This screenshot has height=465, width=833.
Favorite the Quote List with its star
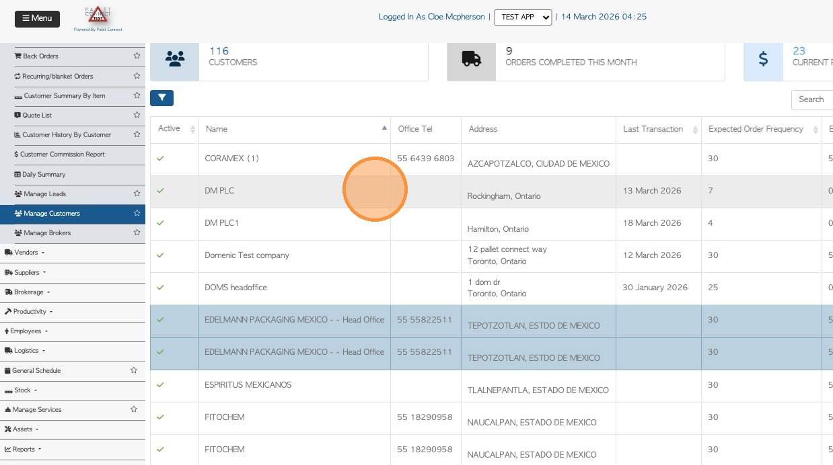[x=137, y=115]
